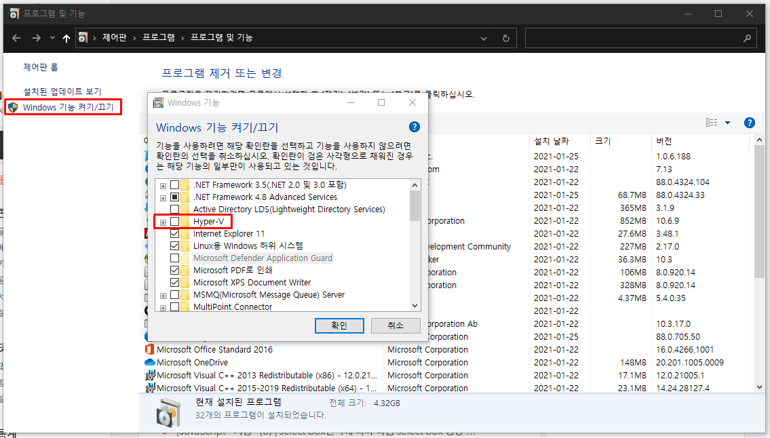This screenshot has width=770, height=438.
Task: Select Microsoft Defender Application Guard label
Action: click(263, 258)
